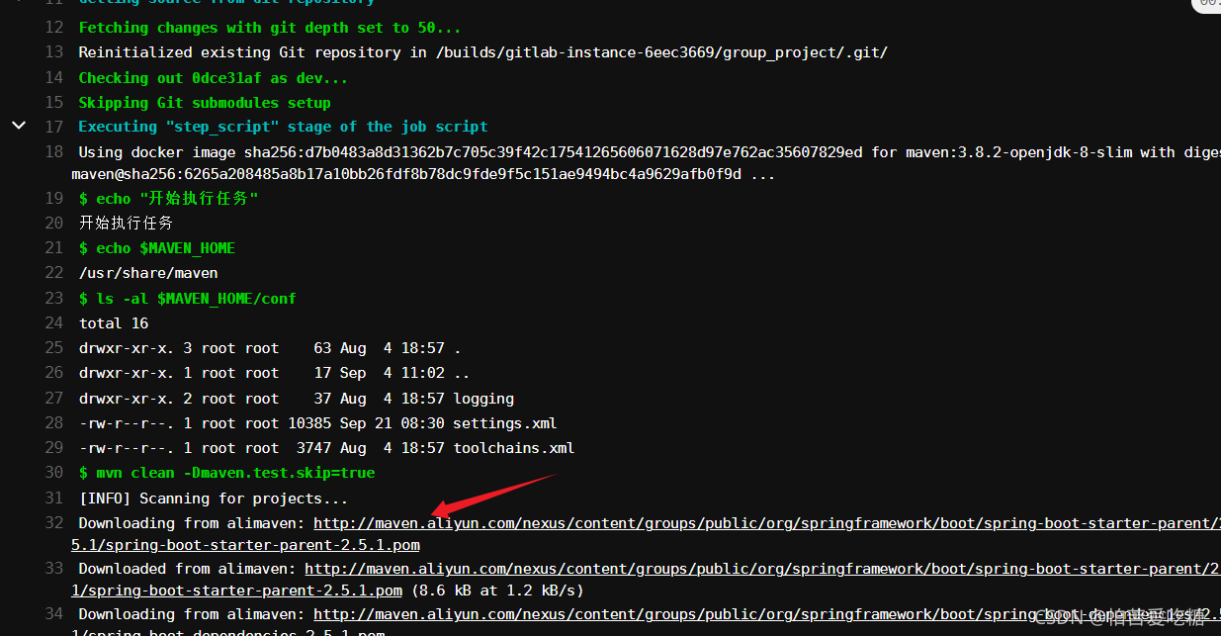The width and height of the screenshot is (1221, 636).
Task: Click line number 20 in the job log
Action: pos(54,224)
